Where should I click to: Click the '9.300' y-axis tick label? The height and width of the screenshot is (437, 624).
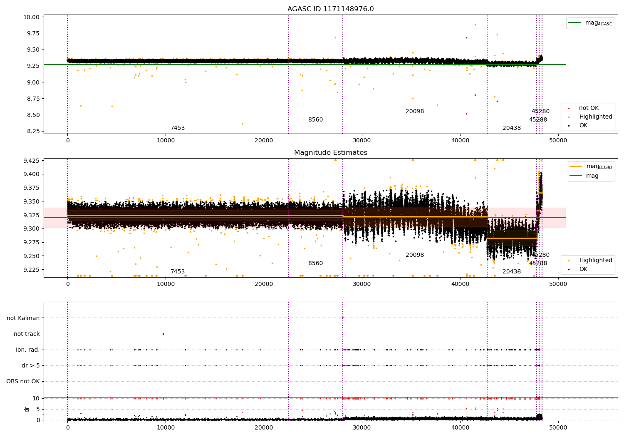33,228
